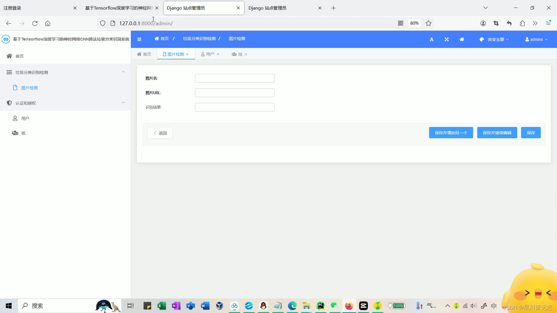Select 用户 in the sidebar

click(x=25, y=119)
